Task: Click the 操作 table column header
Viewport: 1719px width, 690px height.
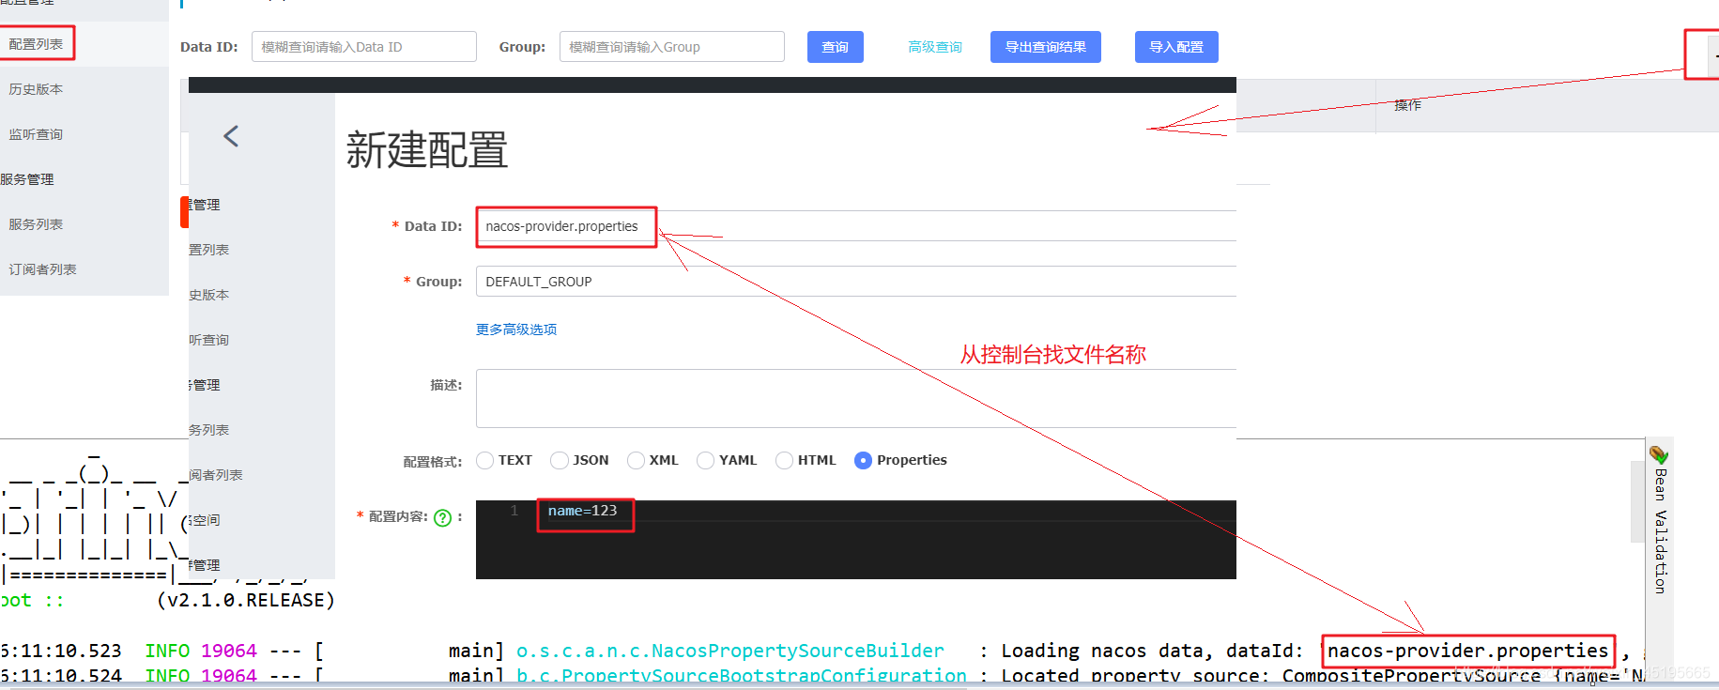Action: [1407, 105]
